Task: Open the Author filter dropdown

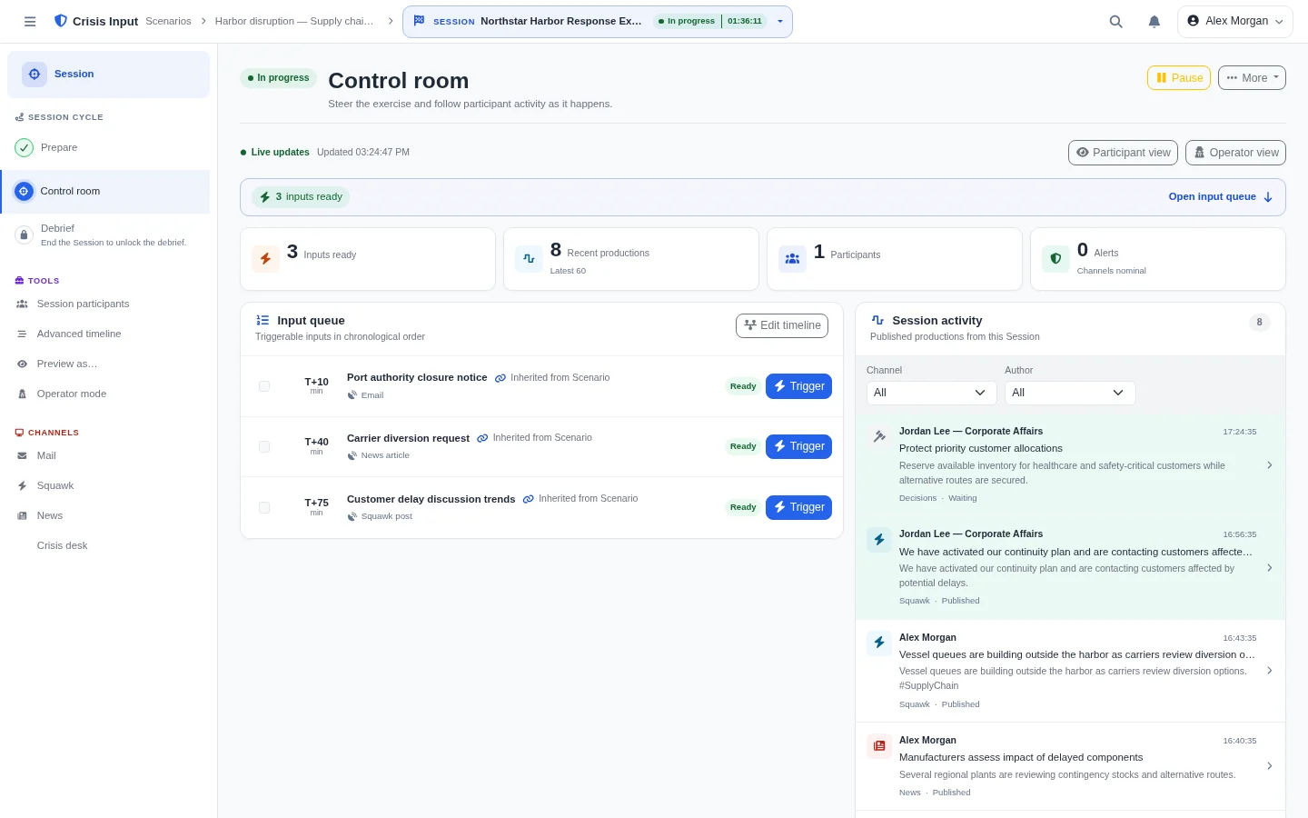Action: [x=1070, y=393]
